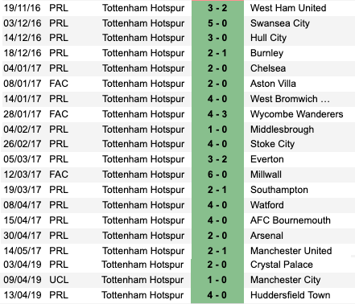Viewport: 355px width, 304px height.
Task: Open the truncated West Bromwich … team name
Action: tap(290, 99)
